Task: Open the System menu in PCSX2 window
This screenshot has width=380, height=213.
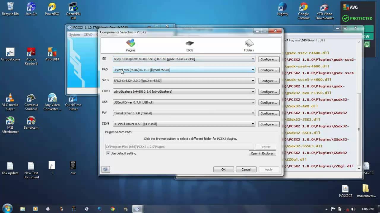Action: pos(75,35)
